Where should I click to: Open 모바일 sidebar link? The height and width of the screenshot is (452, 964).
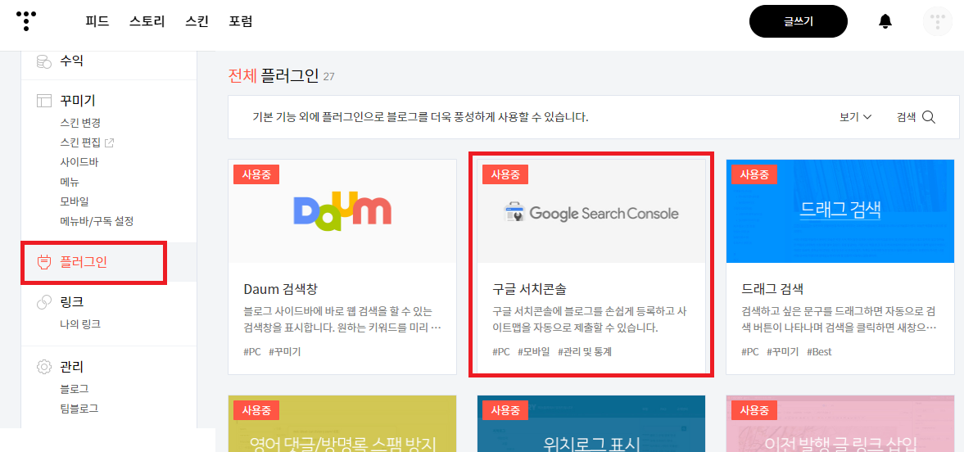tap(75, 201)
